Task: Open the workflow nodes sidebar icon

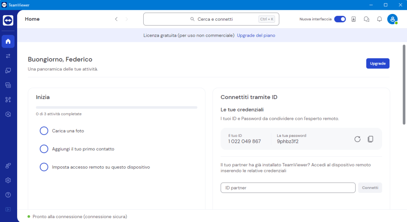Action: 8,100
